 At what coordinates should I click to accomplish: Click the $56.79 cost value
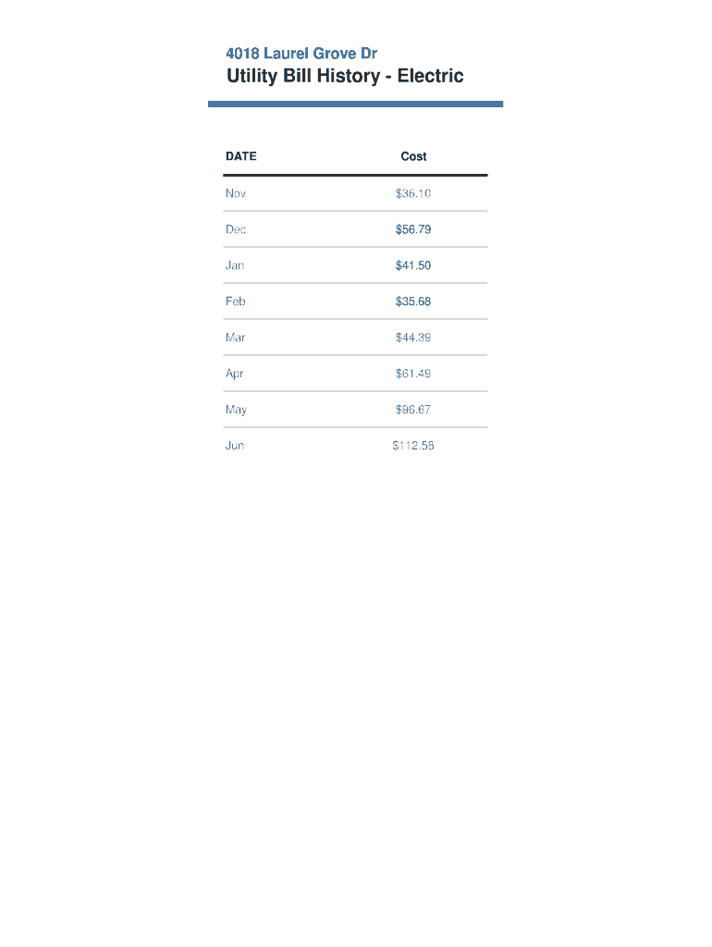click(x=413, y=229)
